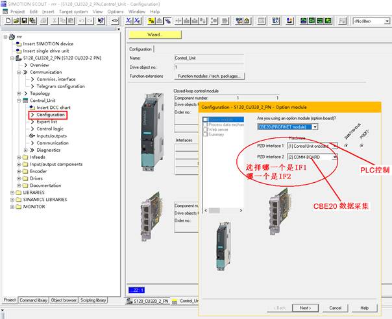Click Insert SIMOTION device icon in tree
Screen dimensions: 392x319
coord(19,43)
